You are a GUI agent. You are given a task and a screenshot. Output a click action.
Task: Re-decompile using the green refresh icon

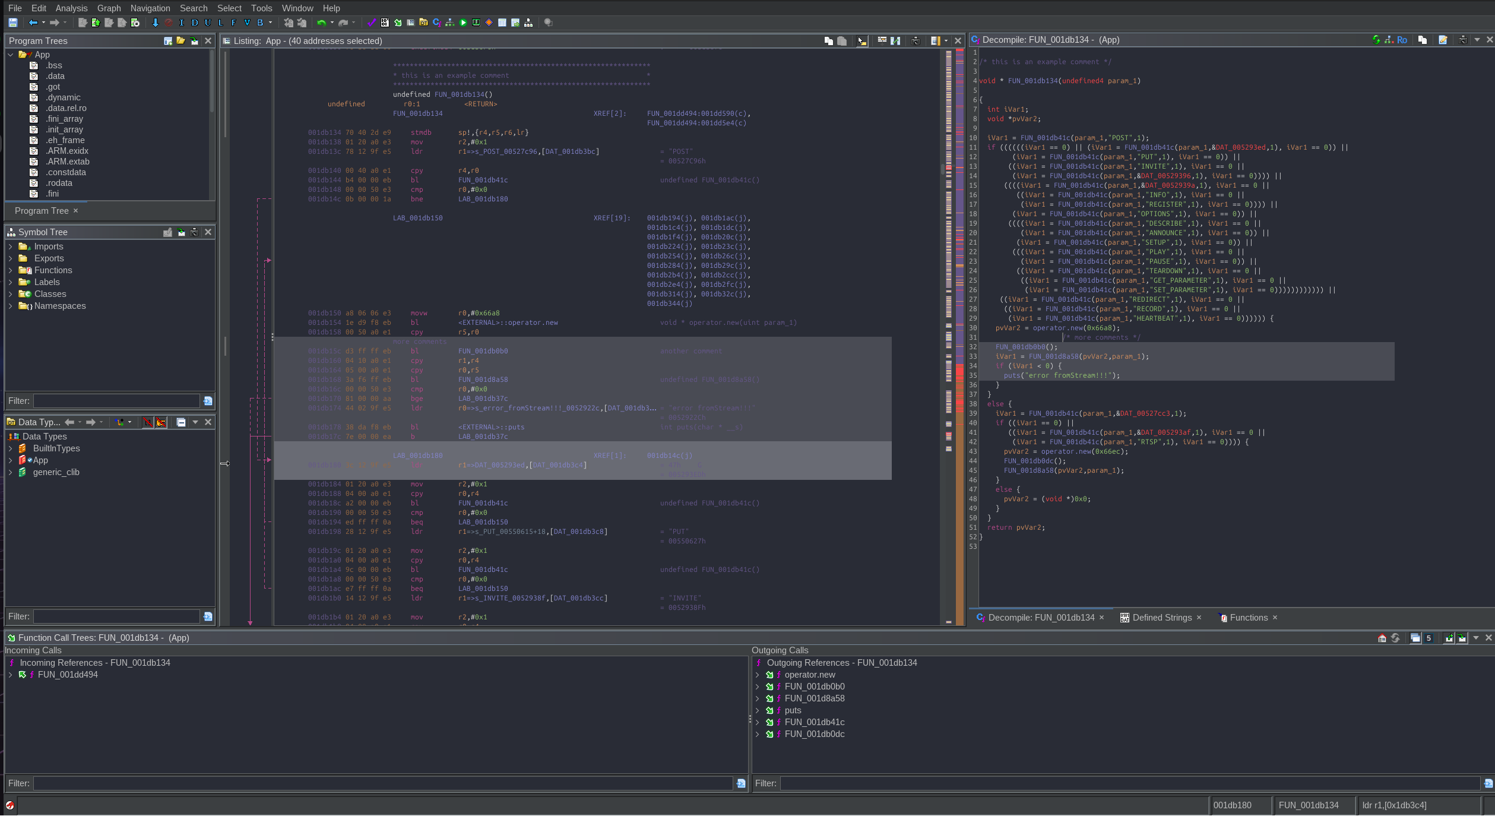click(1376, 40)
